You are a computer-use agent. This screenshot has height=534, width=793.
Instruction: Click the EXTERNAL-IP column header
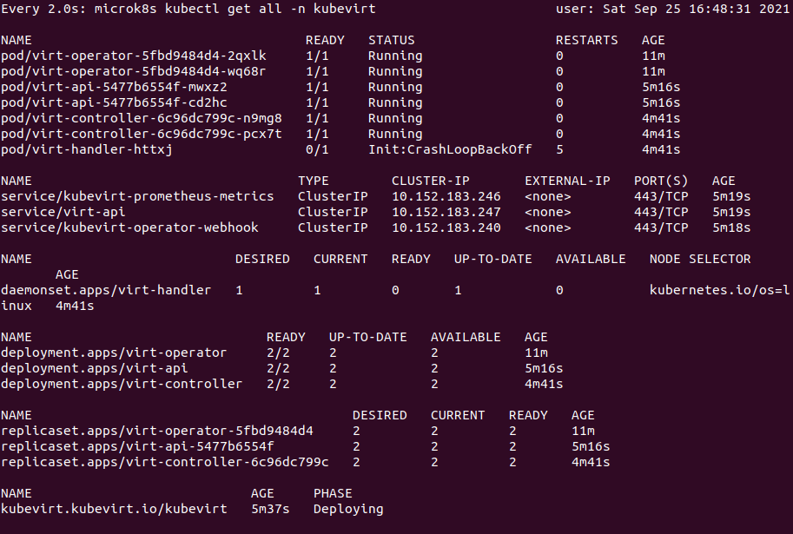click(567, 181)
